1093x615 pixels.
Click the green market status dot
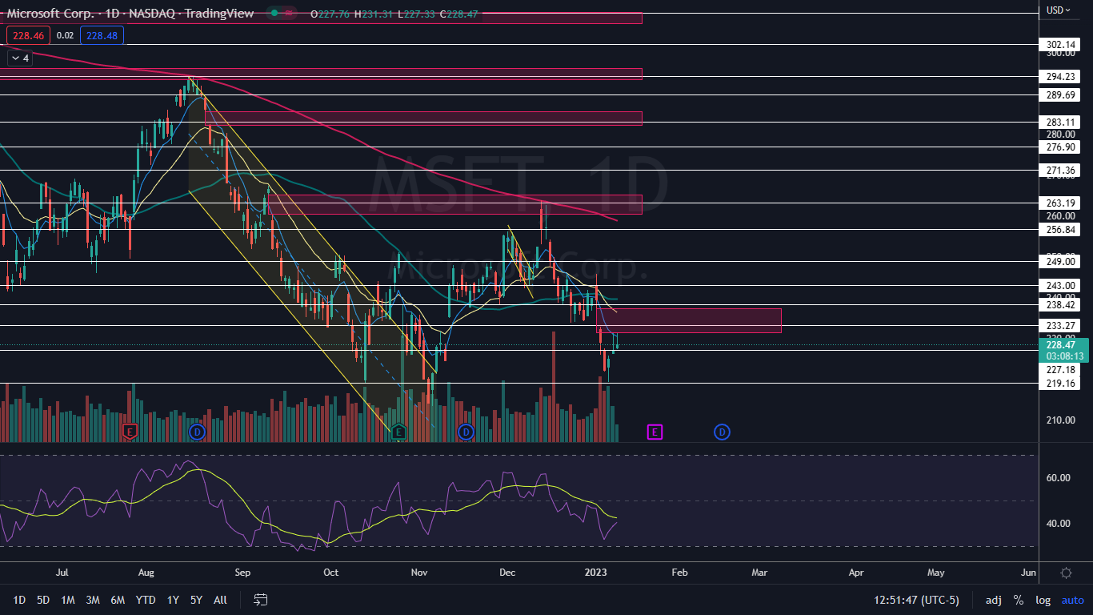point(275,14)
